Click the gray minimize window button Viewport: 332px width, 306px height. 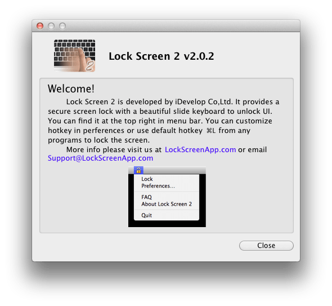[51, 26]
